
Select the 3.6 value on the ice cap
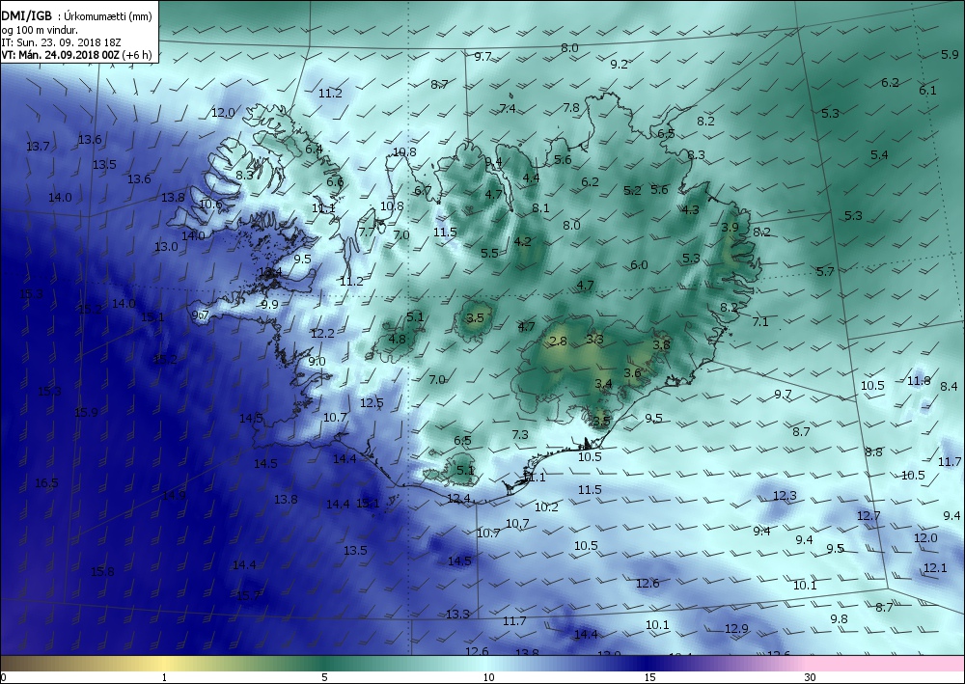click(632, 372)
